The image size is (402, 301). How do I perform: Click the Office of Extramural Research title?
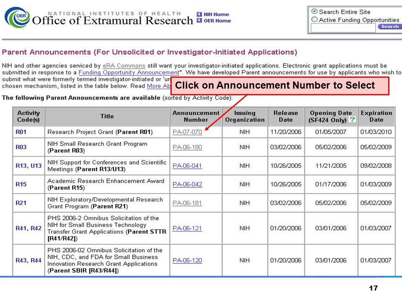point(113,20)
